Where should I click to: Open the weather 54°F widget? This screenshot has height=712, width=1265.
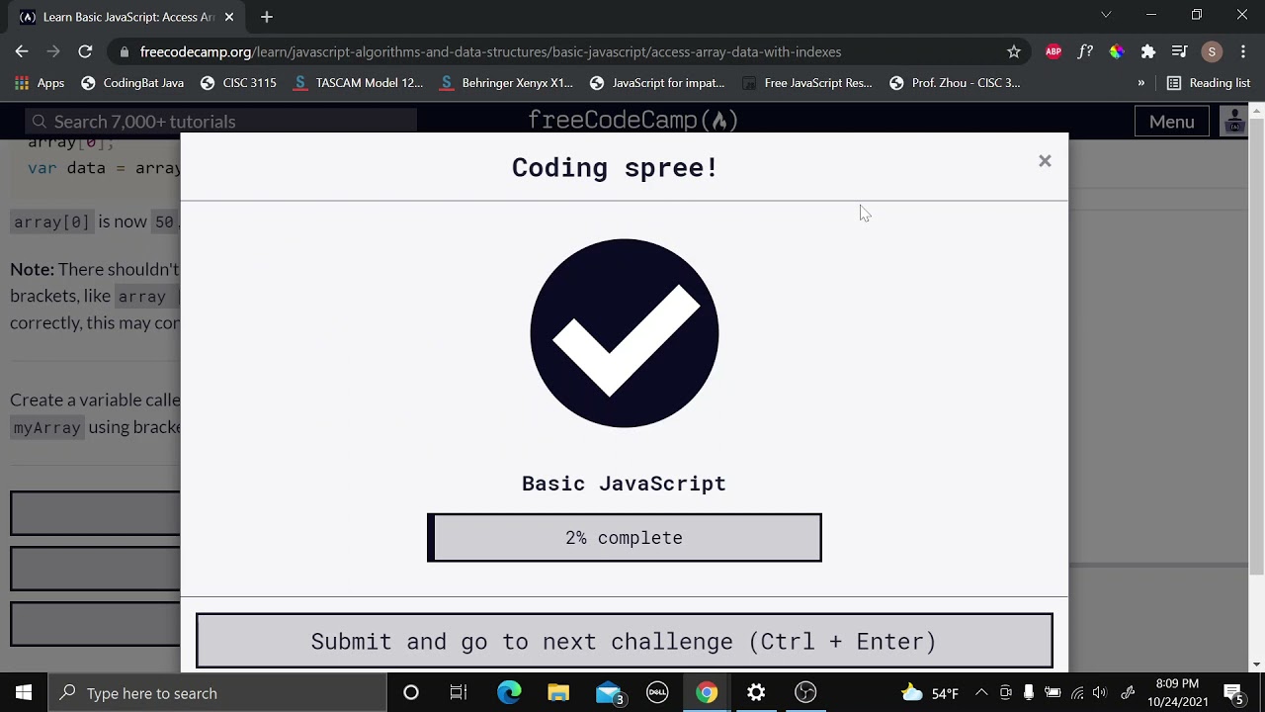click(x=930, y=692)
